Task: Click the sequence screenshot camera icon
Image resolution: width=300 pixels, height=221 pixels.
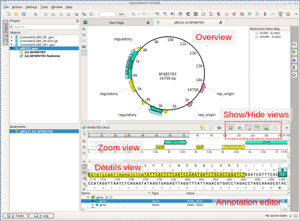Action: [x=219, y=128]
